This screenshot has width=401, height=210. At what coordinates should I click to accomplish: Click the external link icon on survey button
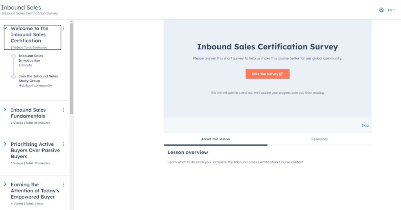[281, 74]
